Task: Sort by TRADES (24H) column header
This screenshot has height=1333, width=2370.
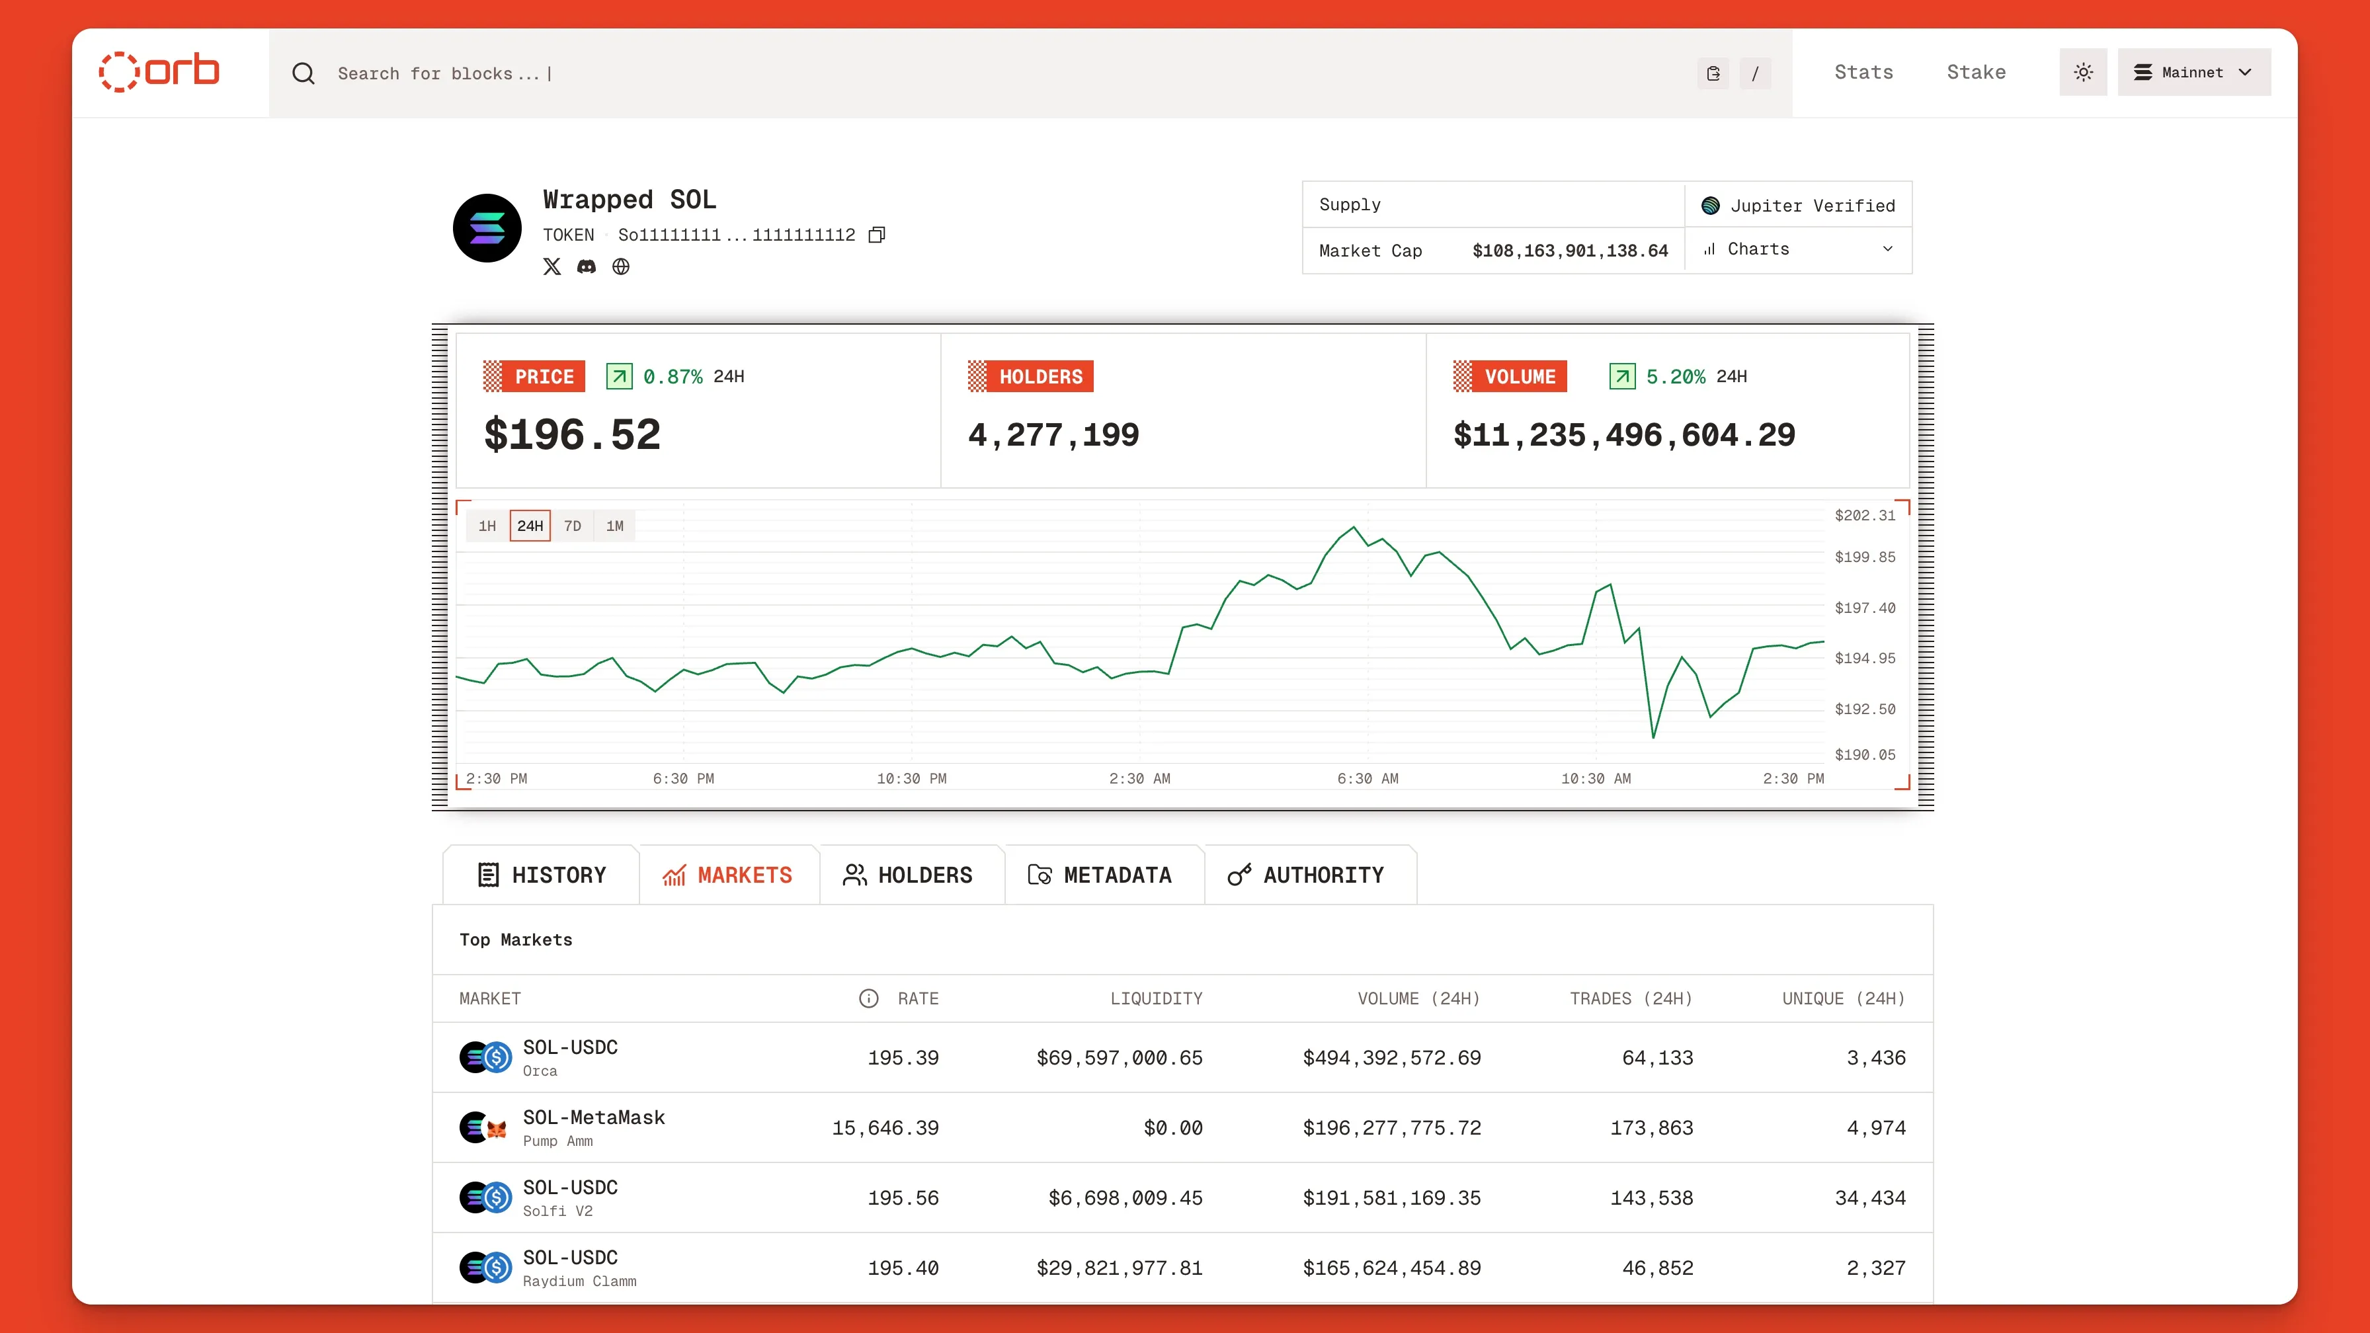Action: pos(1631,999)
